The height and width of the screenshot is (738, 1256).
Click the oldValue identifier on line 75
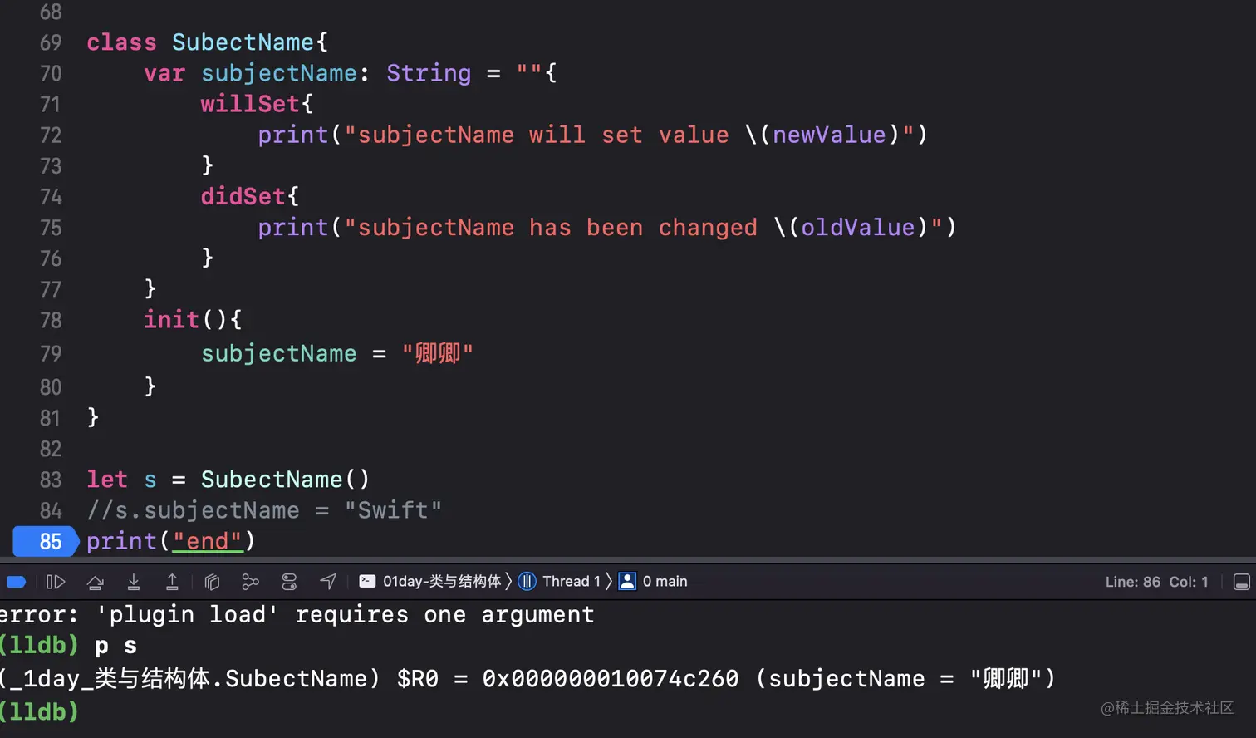[857, 227]
